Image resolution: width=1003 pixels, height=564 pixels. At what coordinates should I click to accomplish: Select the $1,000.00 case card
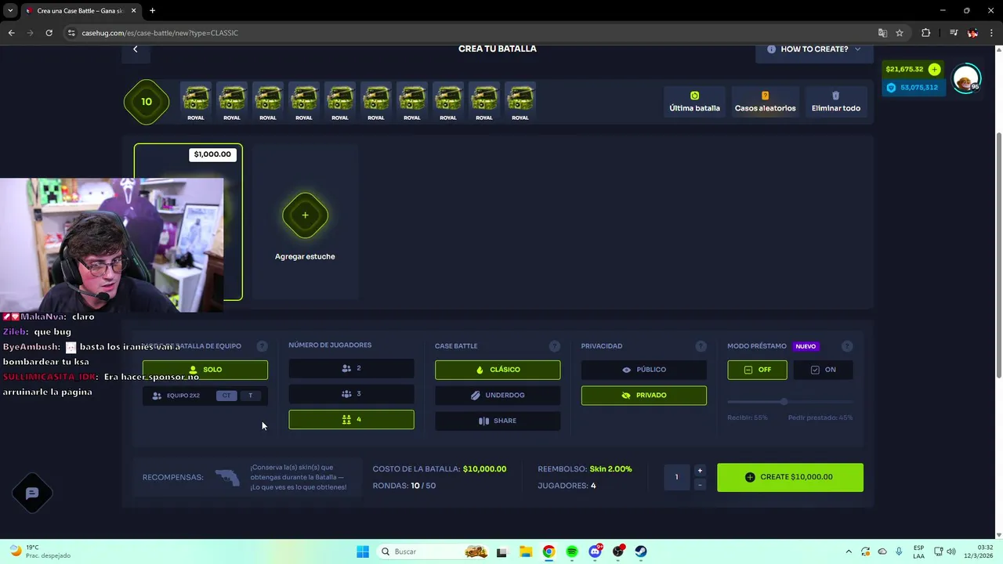click(x=188, y=222)
